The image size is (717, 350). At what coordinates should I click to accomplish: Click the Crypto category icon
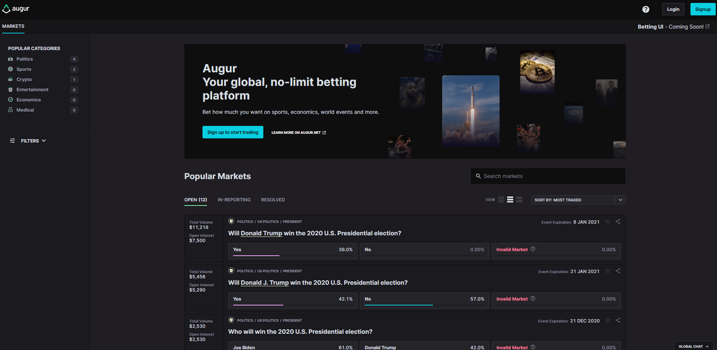tap(11, 79)
